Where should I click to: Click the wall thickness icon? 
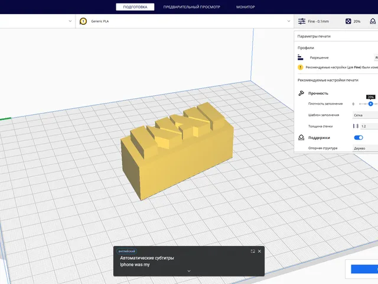coord(356,126)
